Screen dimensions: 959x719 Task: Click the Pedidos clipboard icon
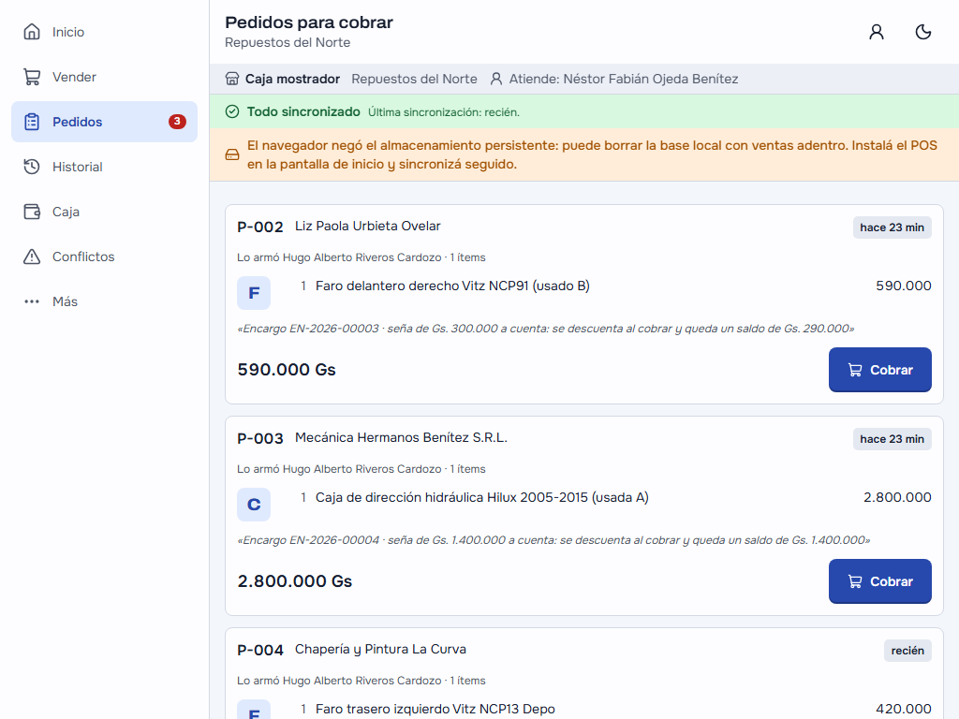(x=32, y=122)
